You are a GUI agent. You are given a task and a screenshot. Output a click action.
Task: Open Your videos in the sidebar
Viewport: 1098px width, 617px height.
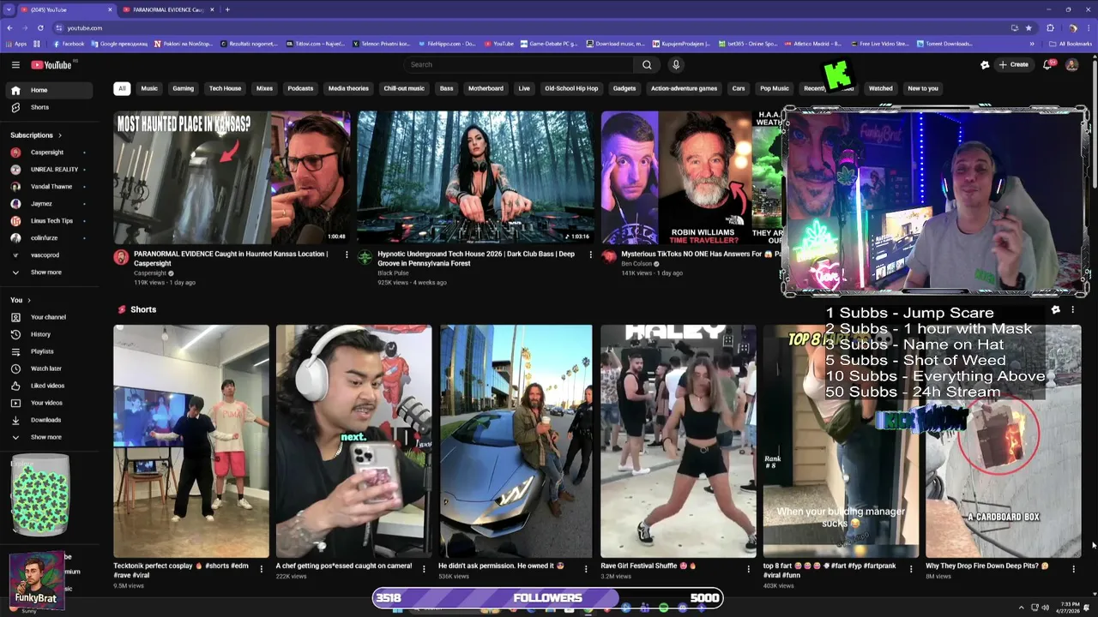pyautogui.click(x=50, y=403)
